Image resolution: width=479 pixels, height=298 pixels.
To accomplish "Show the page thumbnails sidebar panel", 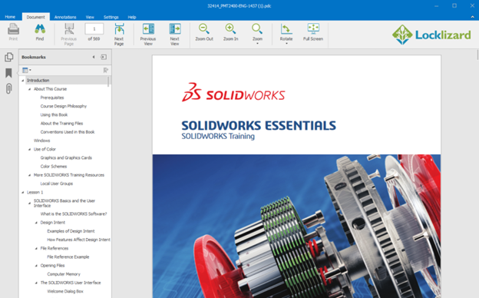I will click(9, 57).
